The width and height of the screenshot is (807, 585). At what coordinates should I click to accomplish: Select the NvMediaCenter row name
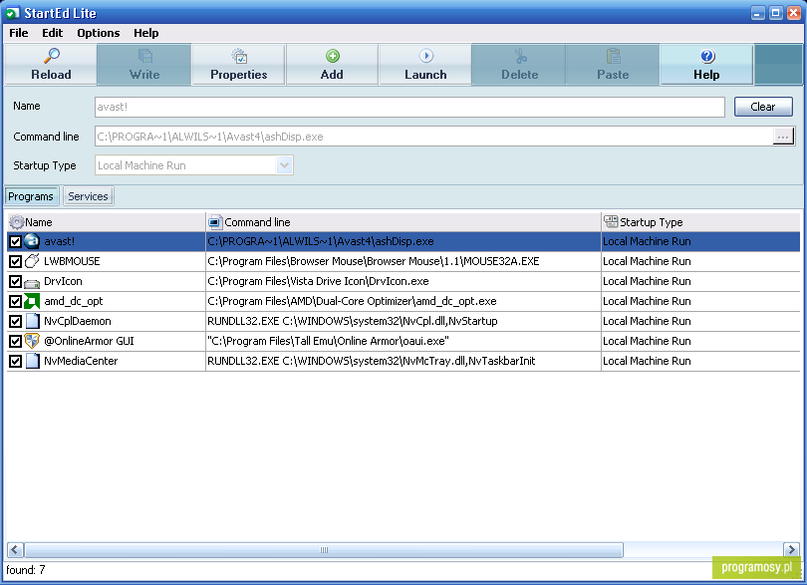(81, 361)
